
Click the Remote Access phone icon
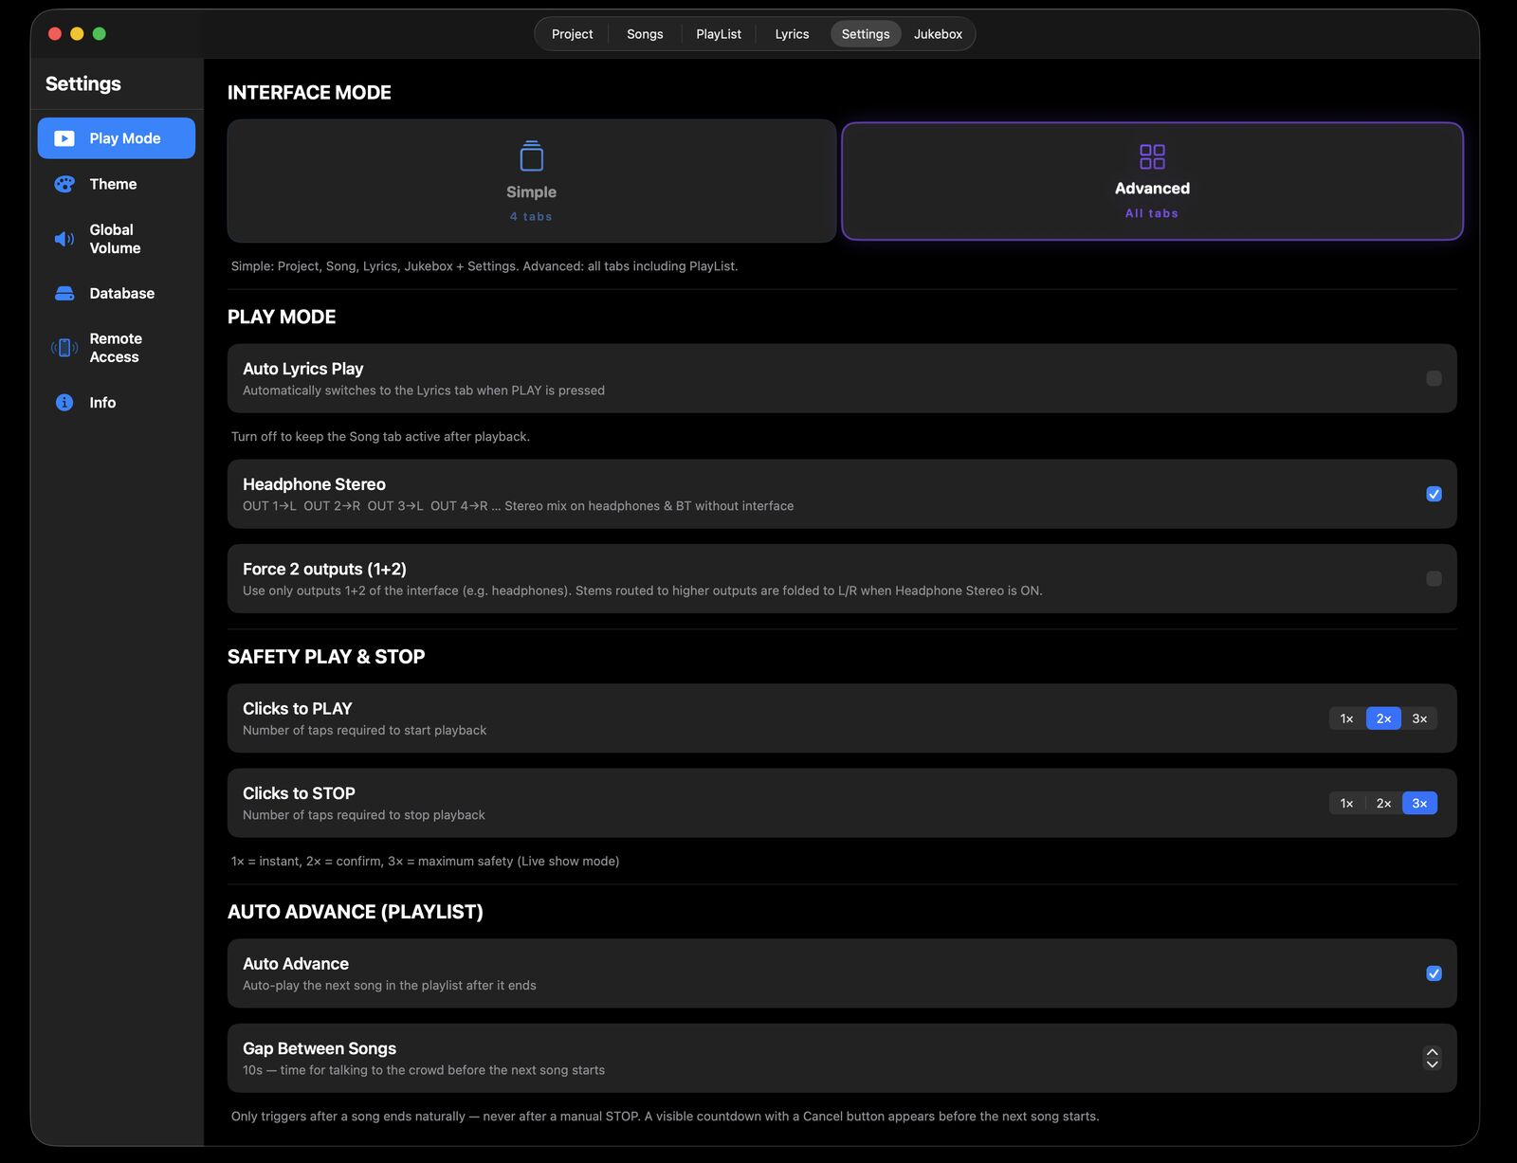[x=64, y=348]
